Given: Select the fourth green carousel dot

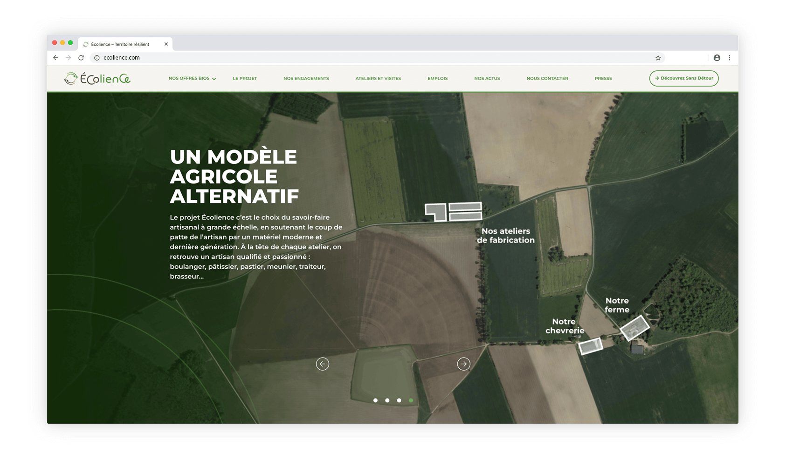Looking at the screenshot, I should [411, 400].
